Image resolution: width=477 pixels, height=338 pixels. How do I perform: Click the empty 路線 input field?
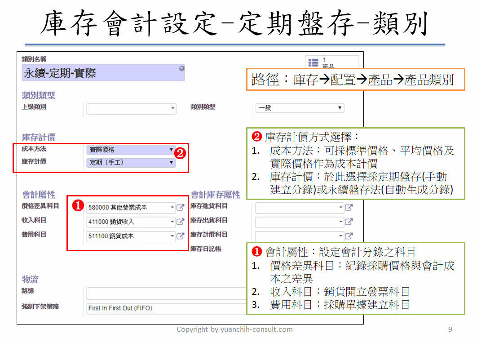[166, 294]
